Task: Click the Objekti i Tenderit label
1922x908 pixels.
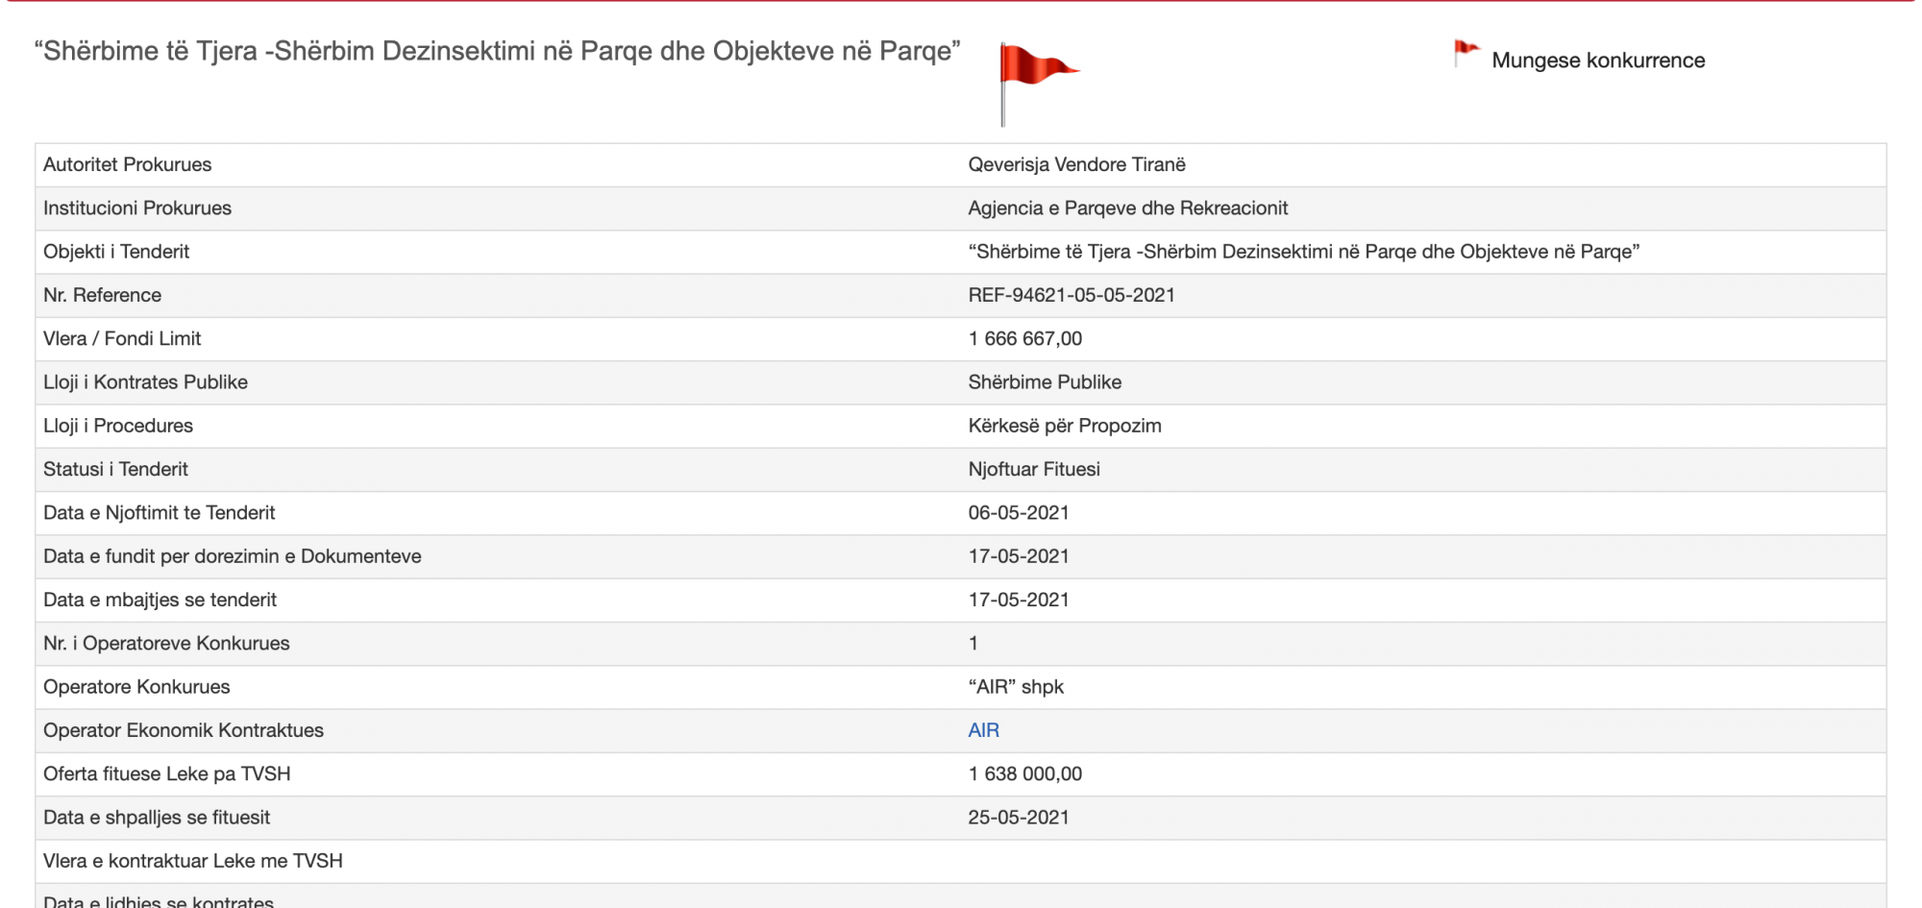Action: pyautogui.click(x=116, y=252)
